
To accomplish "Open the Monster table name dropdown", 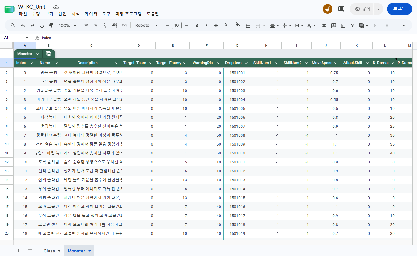I will (38, 54).
